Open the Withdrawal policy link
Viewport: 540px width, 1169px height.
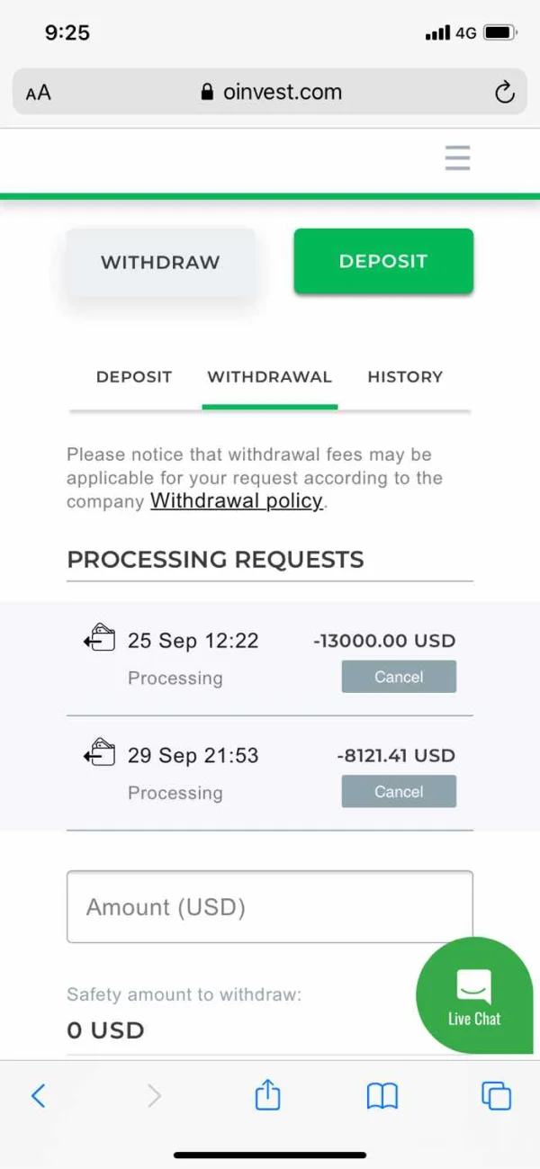[236, 501]
